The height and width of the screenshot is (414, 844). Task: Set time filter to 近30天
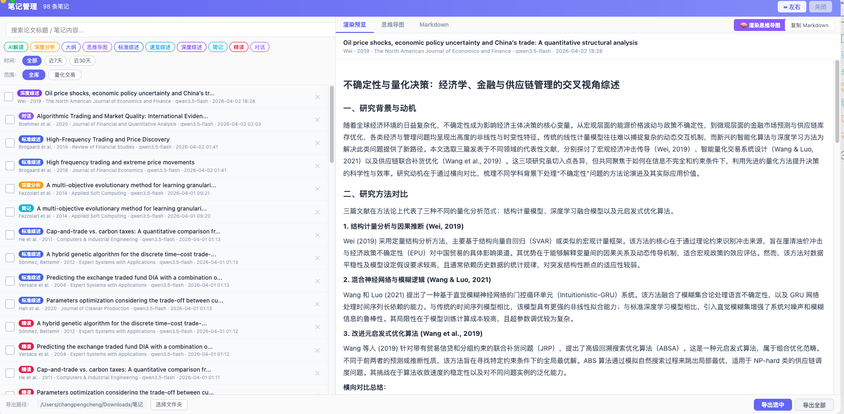[82, 61]
